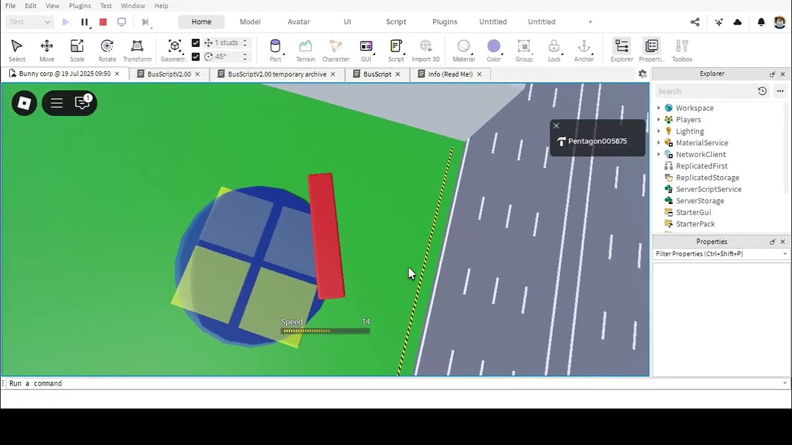The image size is (792, 445).
Task: Choose the Select tool
Action: click(17, 51)
